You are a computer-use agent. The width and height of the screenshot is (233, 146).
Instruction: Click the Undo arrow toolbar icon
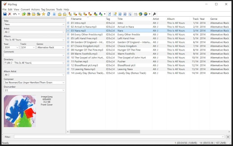pyautogui.click(x=15, y=14)
